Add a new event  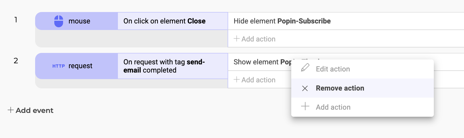click(x=30, y=110)
